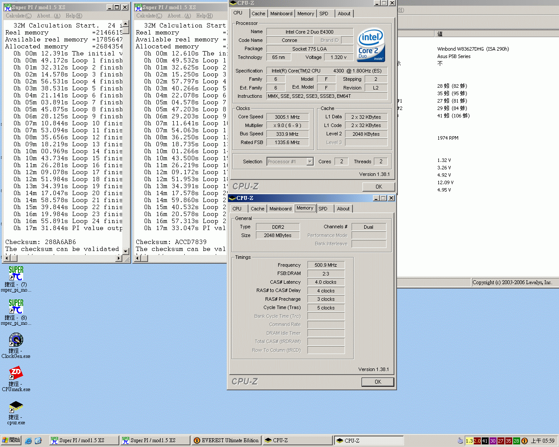
Task: Switch to Mainboard tab in lower CPU-Z
Action: [280, 209]
